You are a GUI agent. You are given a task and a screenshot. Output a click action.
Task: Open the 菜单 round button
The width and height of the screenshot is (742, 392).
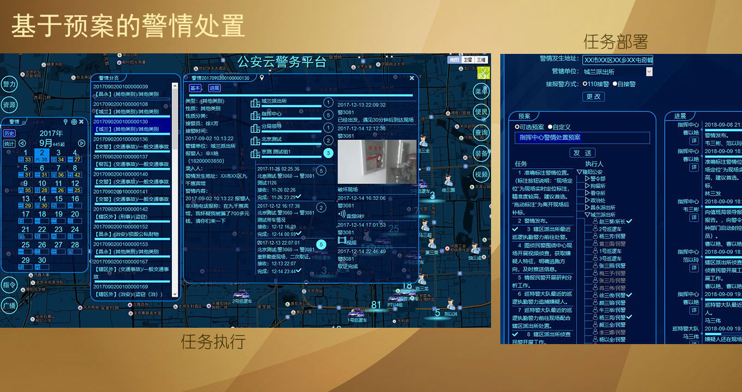click(x=481, y=91)
